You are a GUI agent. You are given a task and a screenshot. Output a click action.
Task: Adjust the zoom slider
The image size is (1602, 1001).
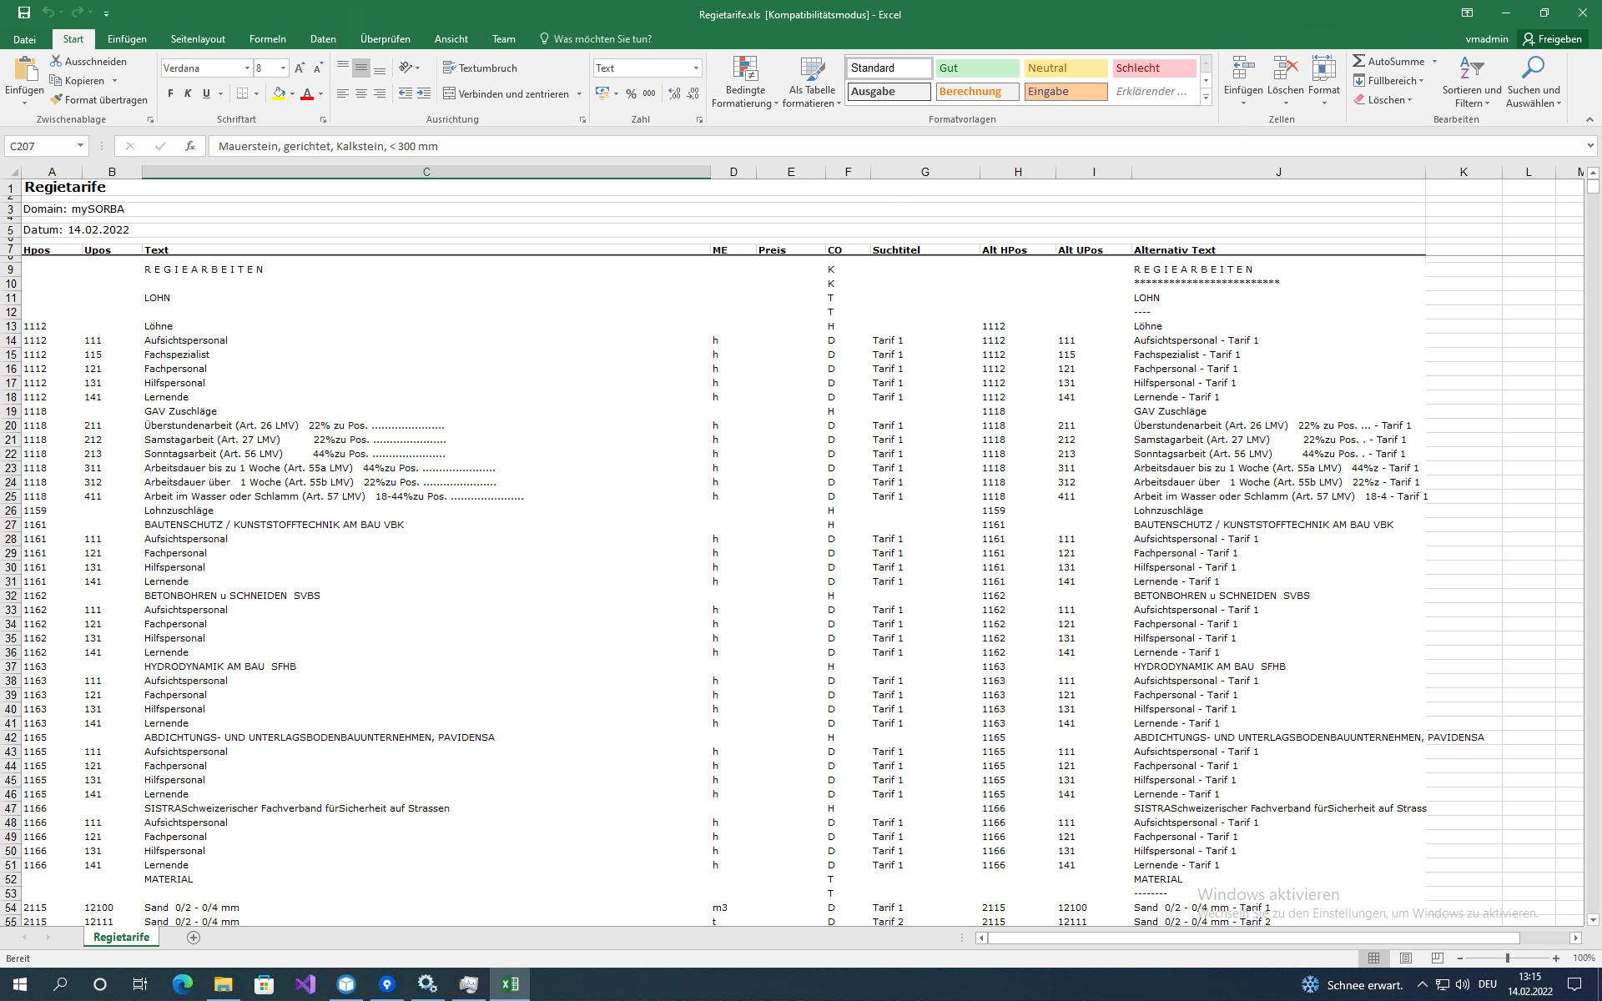pos(1508,958)
